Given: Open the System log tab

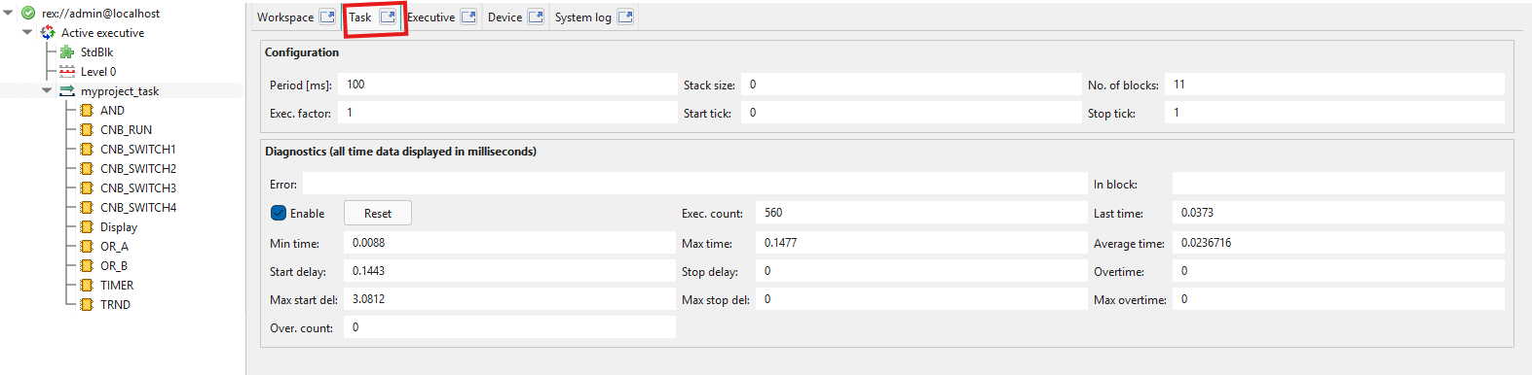Looking at the screenshot, I should (583, 17).
